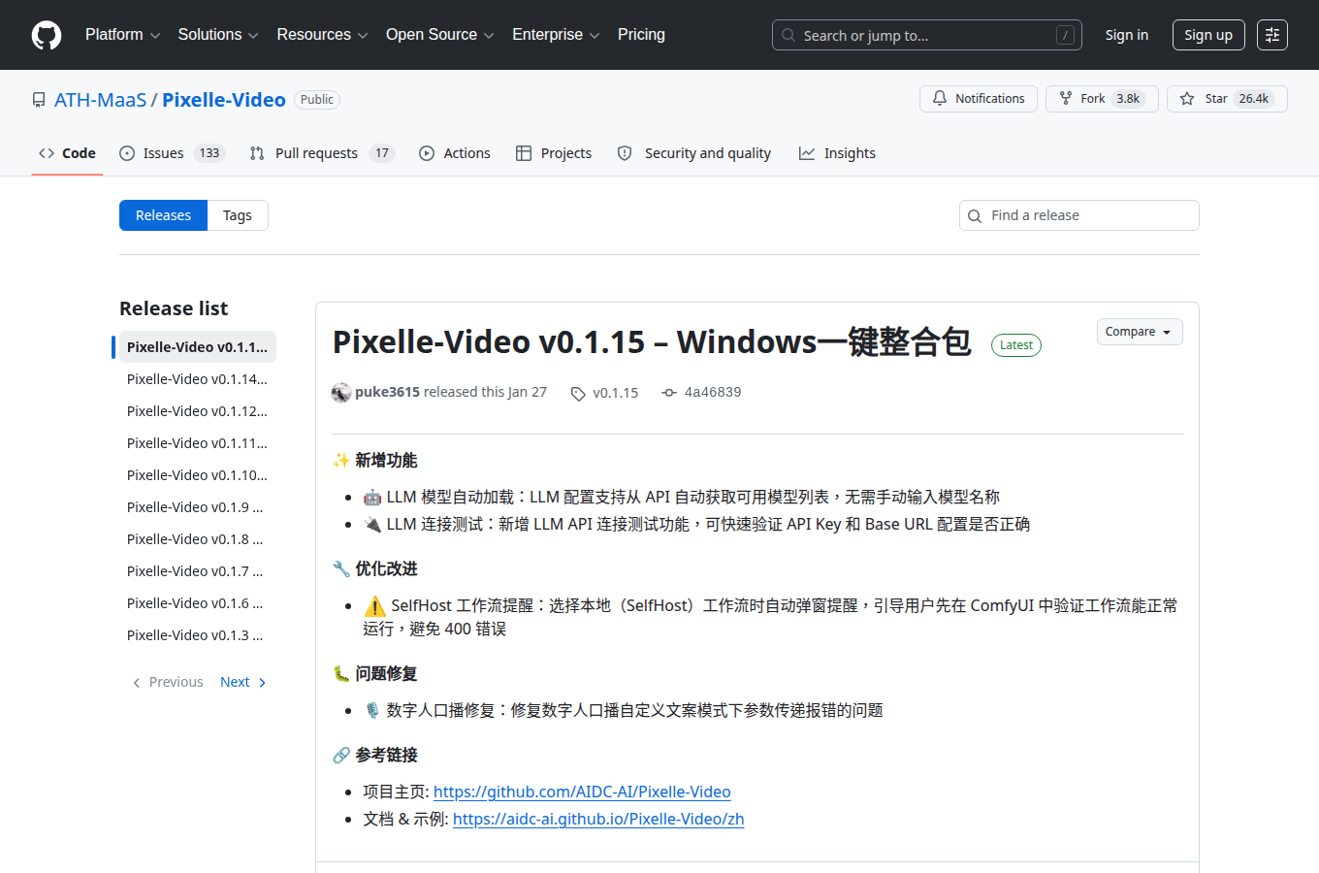Open Pixelle-Video v0.1.7 in release list
This screenshot has height=873, width=1319.
197,571
